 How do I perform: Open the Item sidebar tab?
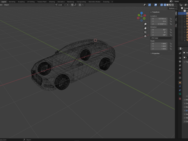click(x=176, y=13)
